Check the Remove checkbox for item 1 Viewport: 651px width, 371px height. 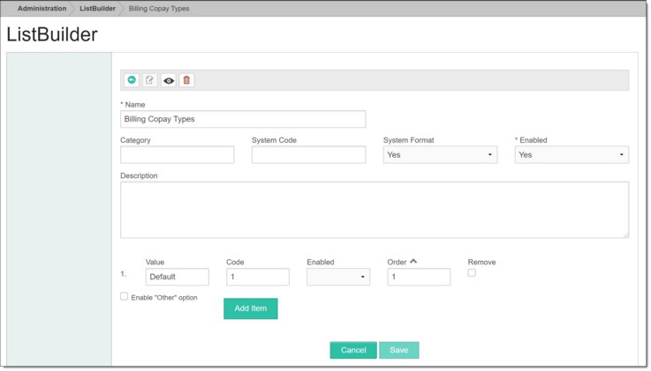click(472, 273)
